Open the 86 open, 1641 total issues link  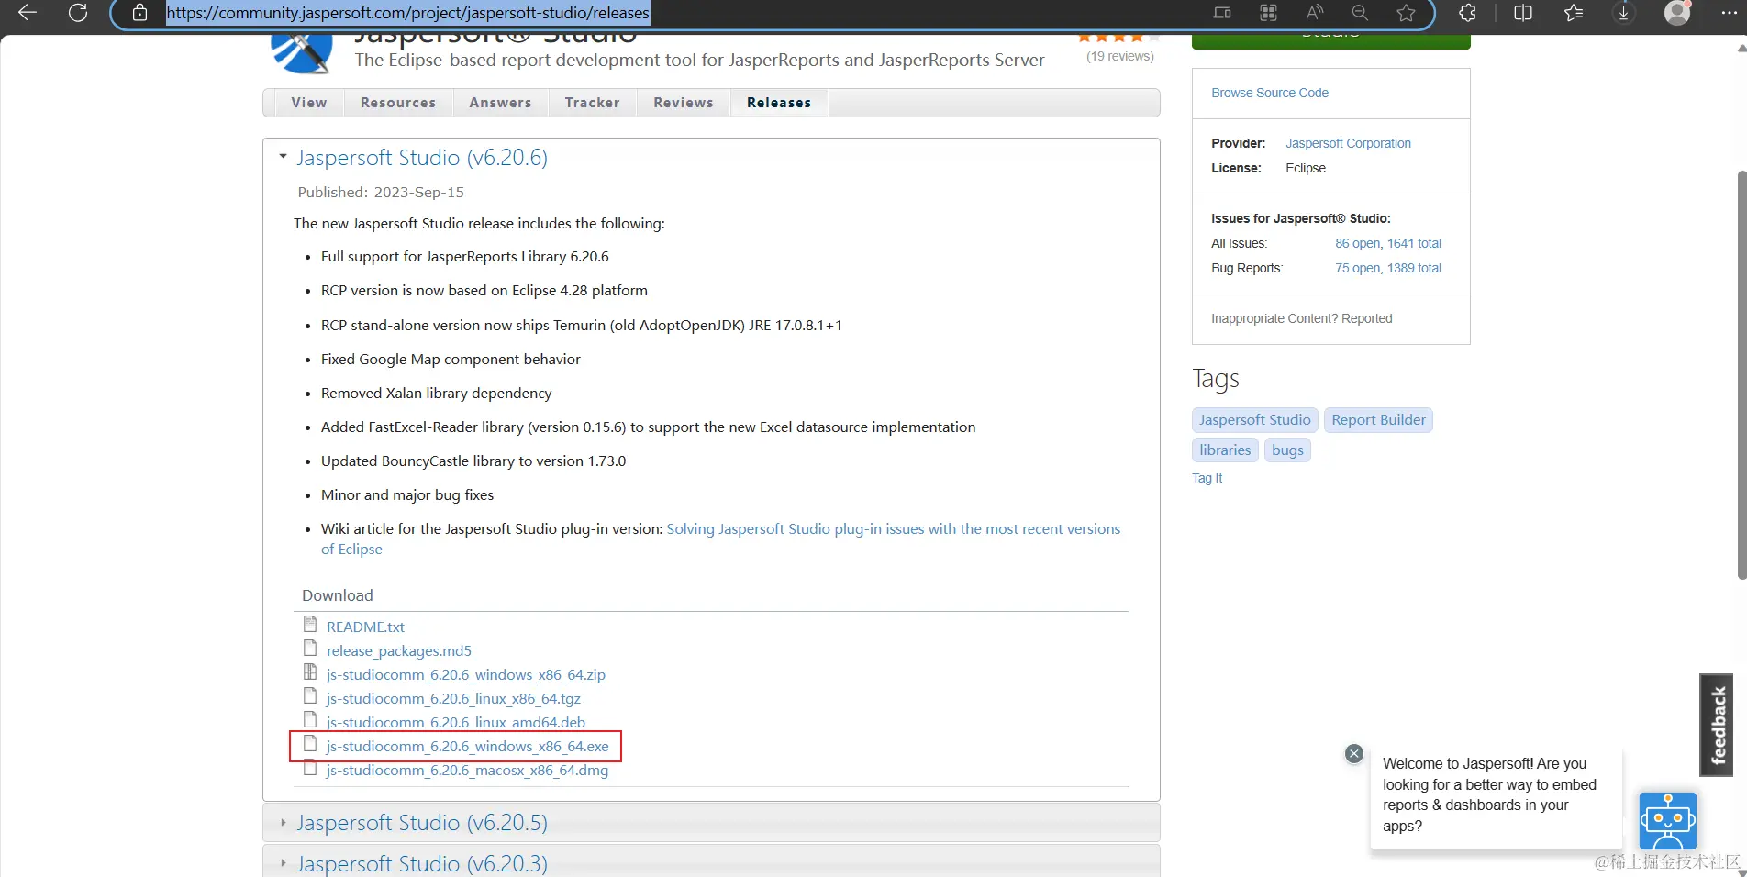coord(1388,243)
